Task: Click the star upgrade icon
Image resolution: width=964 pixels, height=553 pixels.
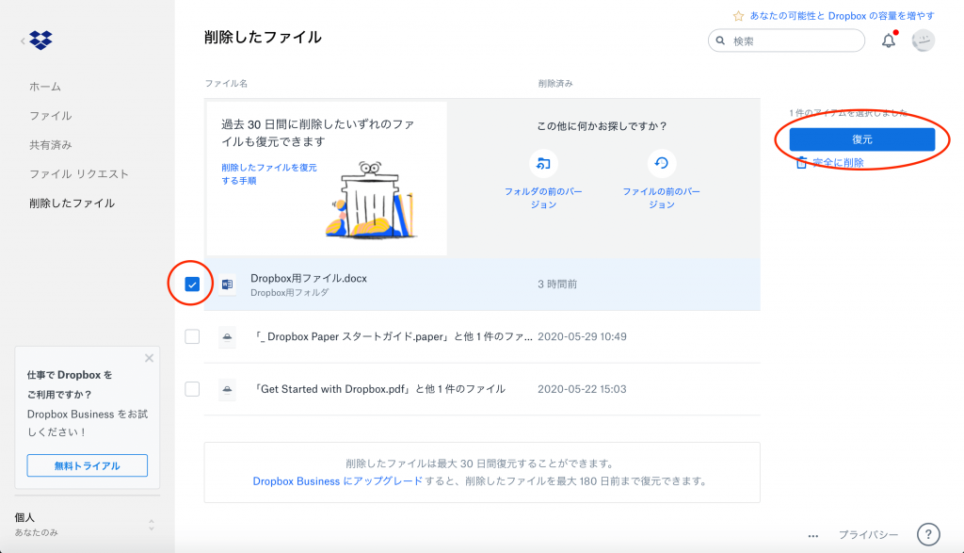Action: point(738,16)
